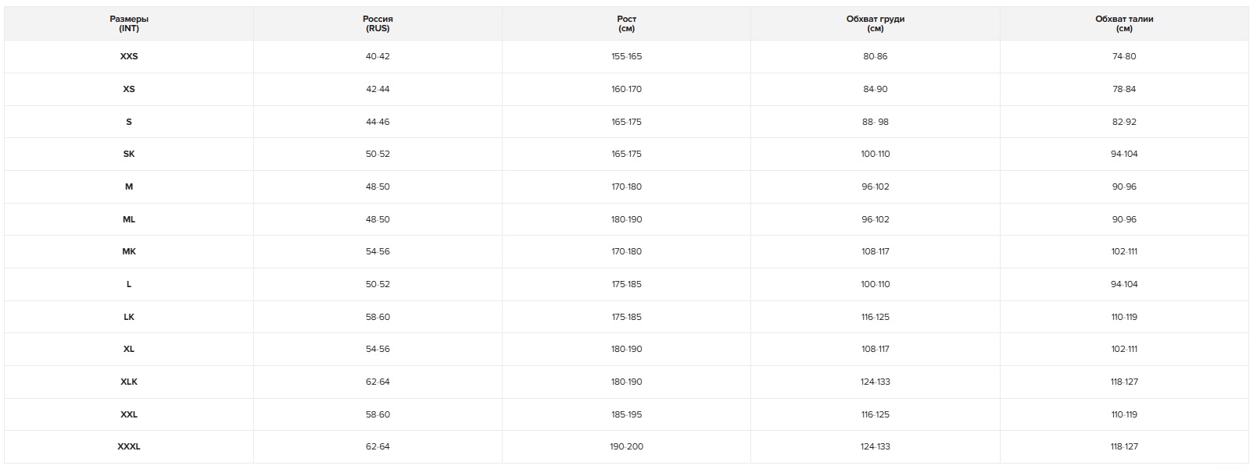
Task: Click the Обхват груди column header
Action: pos(875,23)
